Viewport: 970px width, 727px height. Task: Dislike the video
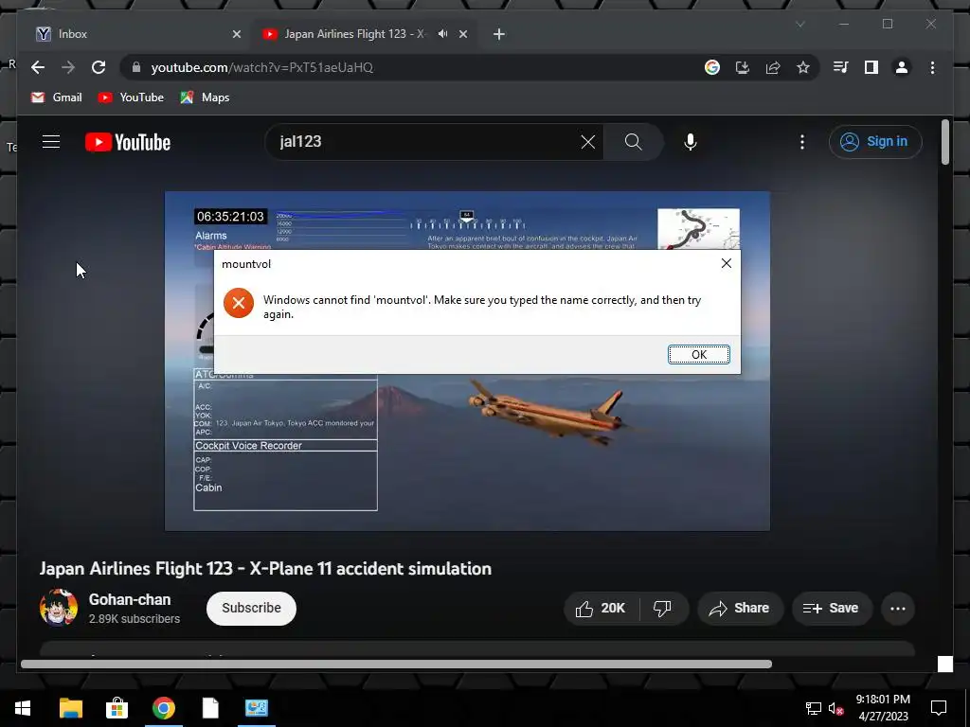662,609
